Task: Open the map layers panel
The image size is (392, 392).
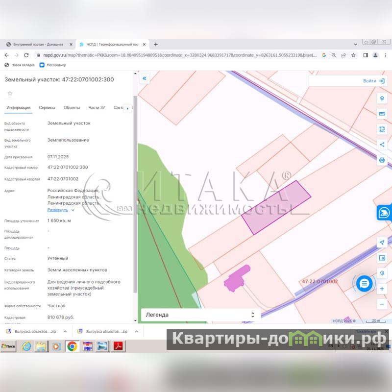Action: pos(382,98)
